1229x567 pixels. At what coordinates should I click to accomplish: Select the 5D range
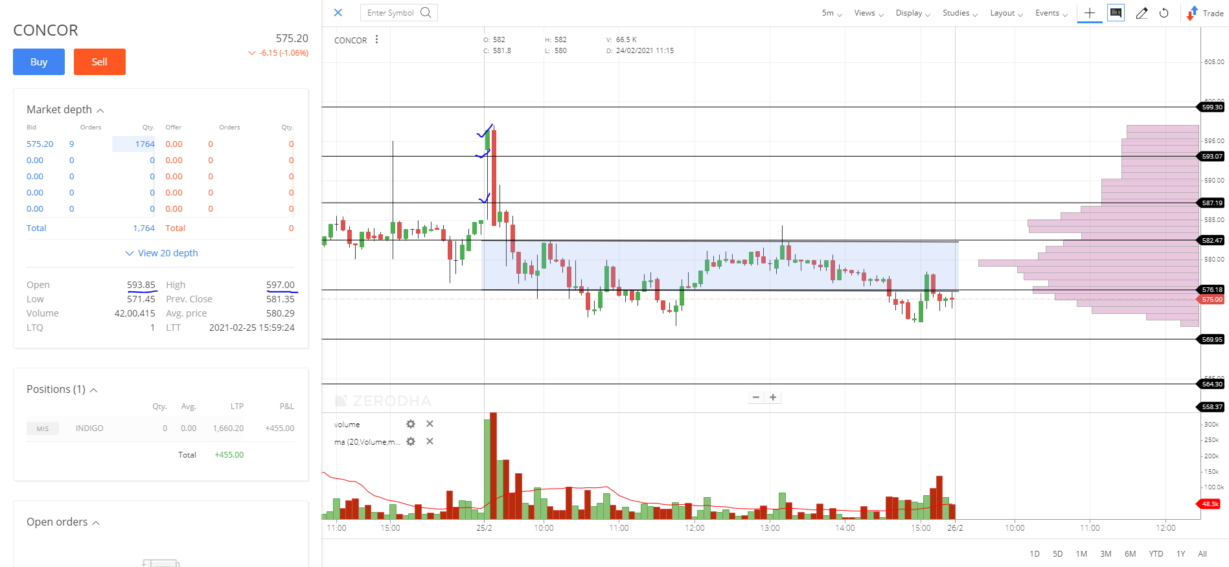click(x=1057, y=553)
